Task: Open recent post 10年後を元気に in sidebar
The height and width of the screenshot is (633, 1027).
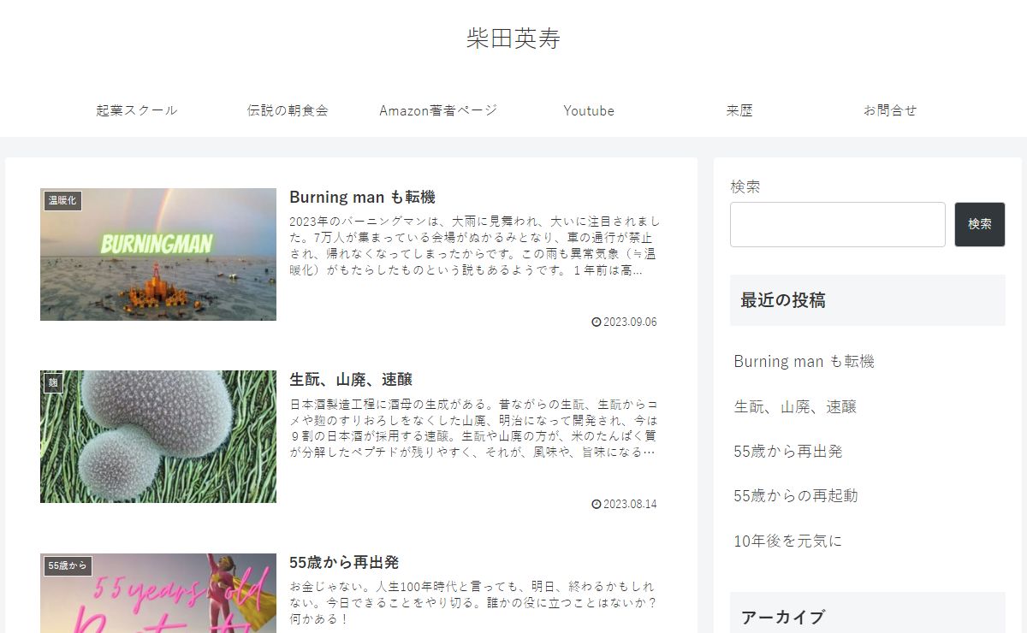Action: point(788,541)
